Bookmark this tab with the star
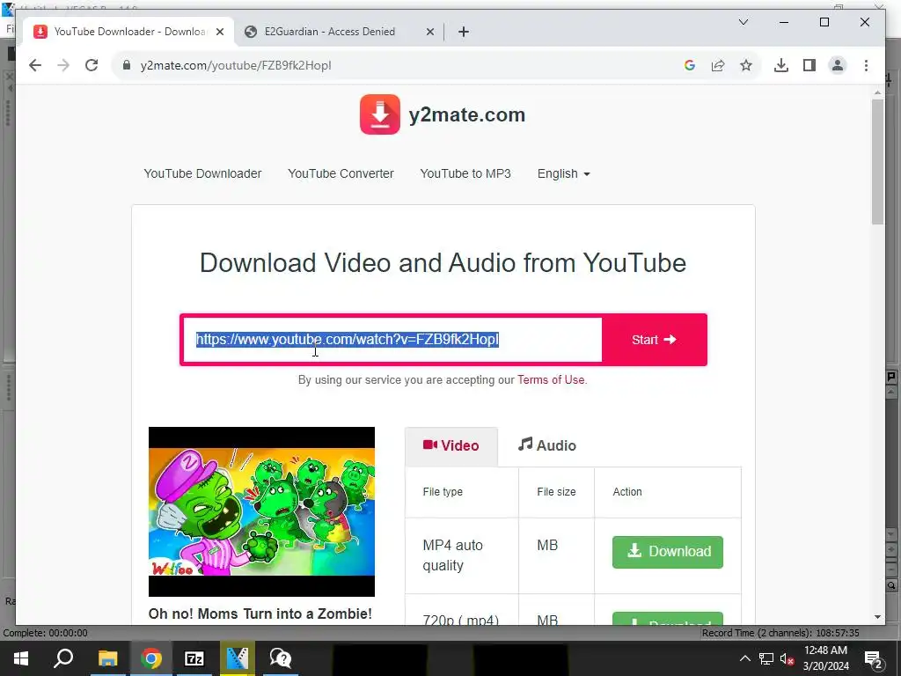 click(x=746, y=65)
